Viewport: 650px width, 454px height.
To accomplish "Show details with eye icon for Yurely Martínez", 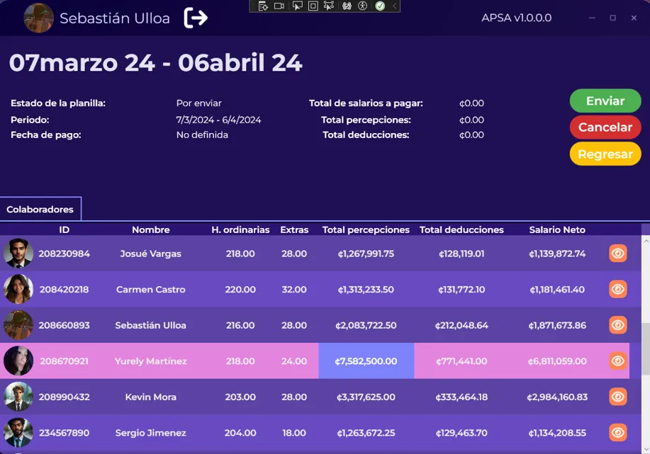I will [617, 361].
